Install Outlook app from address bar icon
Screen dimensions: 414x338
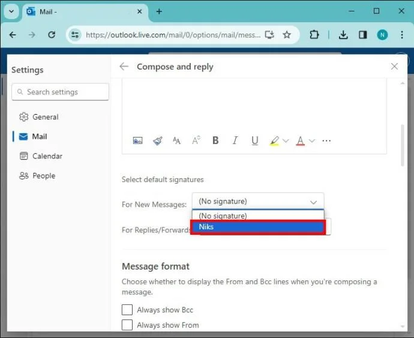pos(269,35)
